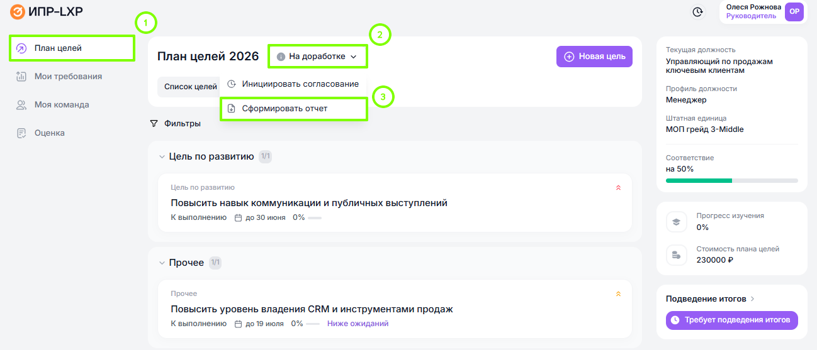817x350 pixels.
Task: Click the red priority icon on the communication goal
Action: click(x=618, y=187)
